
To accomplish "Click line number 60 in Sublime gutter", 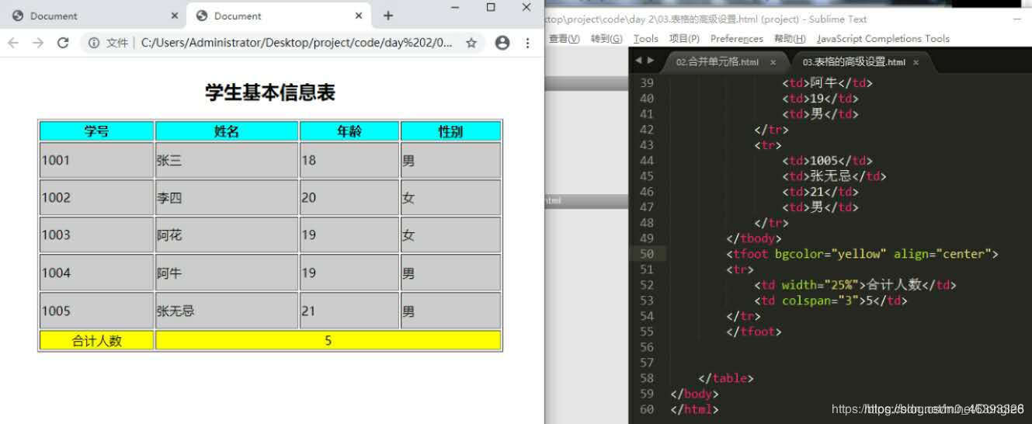I will point(647,409).
